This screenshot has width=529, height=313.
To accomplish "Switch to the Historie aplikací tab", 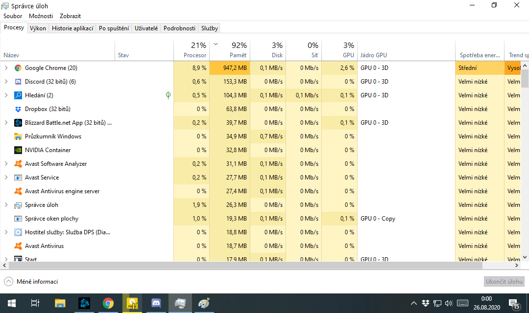I will [x=72, y=28].
